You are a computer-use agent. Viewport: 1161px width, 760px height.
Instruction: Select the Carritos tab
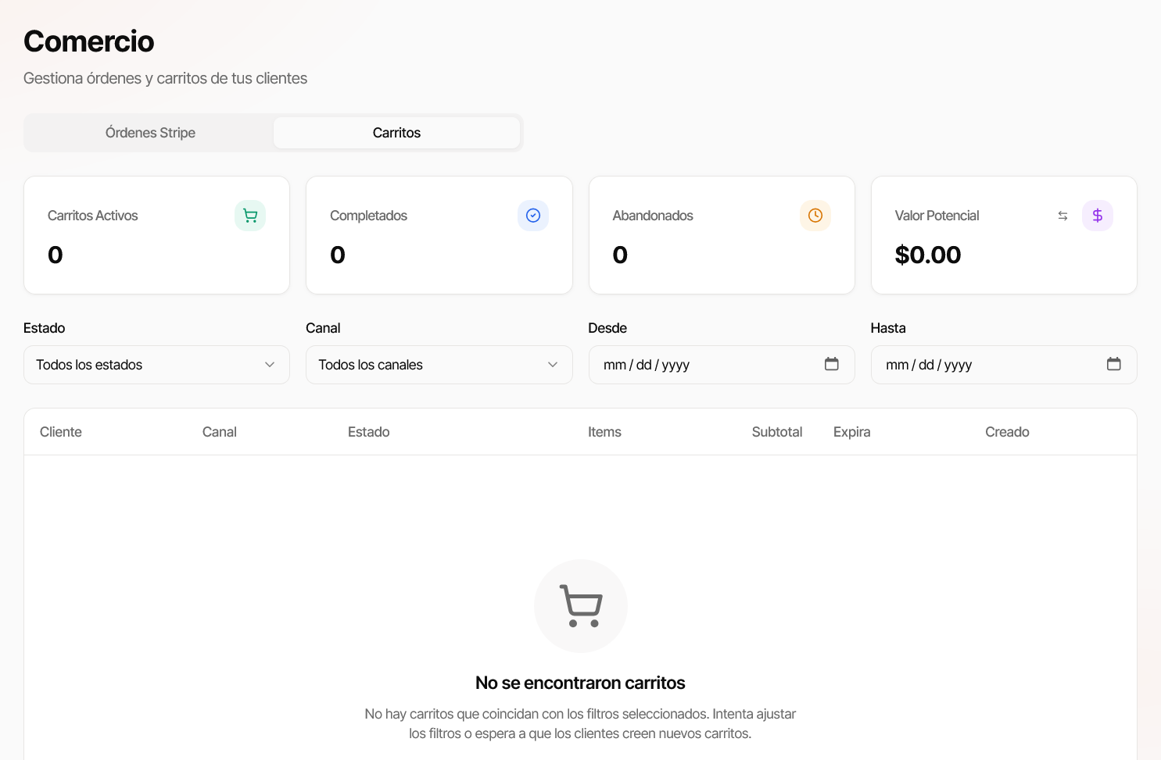click(x=396, y=133)
